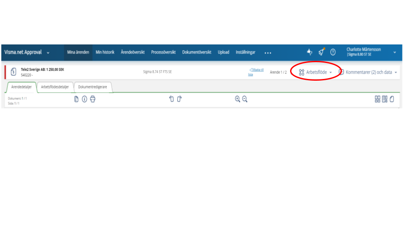Open the Dokumentredigerare tab
Image resolution: width=415 pixels, height=233 pixels.
tap(93, 87)
